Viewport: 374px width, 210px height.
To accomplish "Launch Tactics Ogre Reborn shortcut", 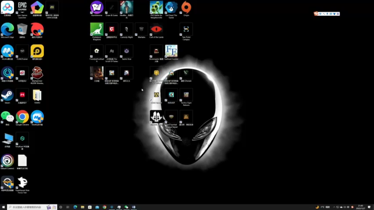I will pyautogui.click(x=186, y=97).
